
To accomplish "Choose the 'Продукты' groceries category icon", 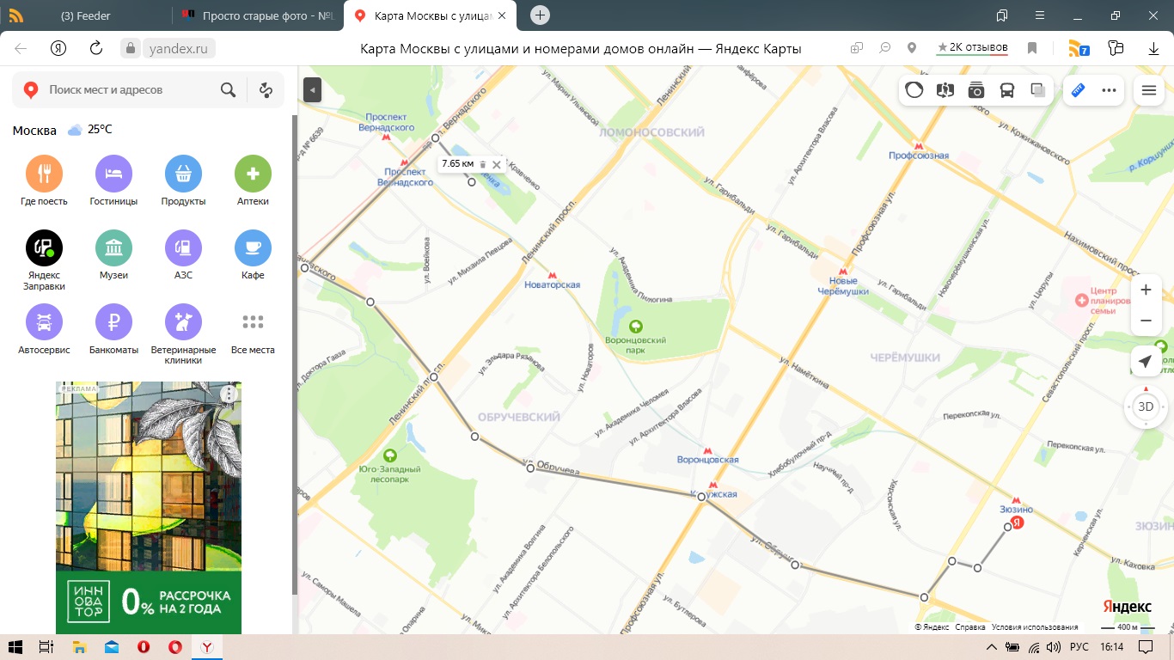I will (x=183, y=174).
